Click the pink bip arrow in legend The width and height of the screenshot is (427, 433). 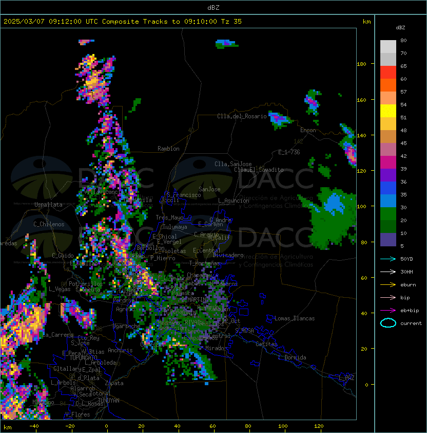point(388,297)
